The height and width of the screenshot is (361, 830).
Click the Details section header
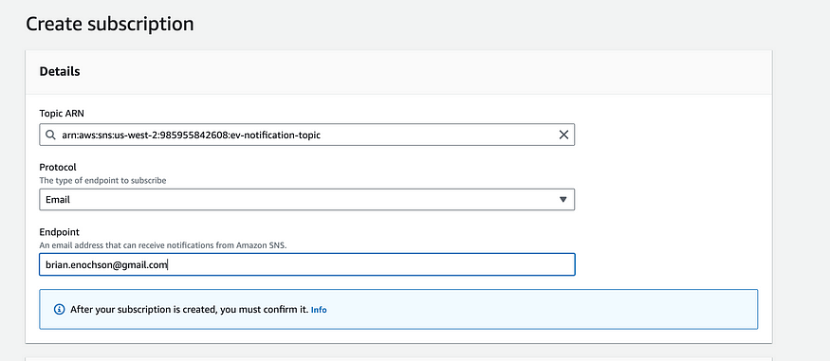(60, 71)
